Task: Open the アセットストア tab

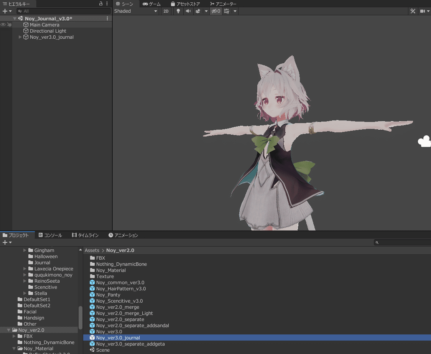Action: [185, 4]
